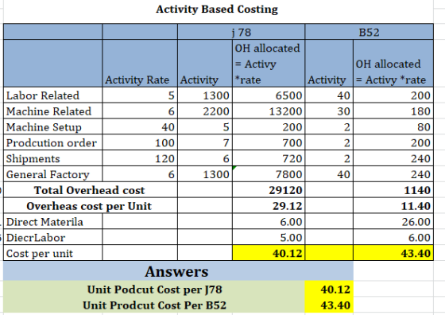This screenshot has width=445, height=315.
Task: Click the 180 overhead cell
Action: (393, 111)
